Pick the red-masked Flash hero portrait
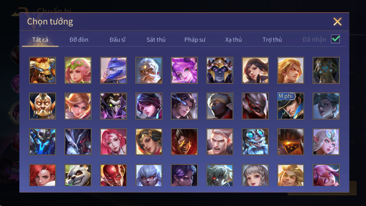Viewport: 366px width, 206px height. 114,175
